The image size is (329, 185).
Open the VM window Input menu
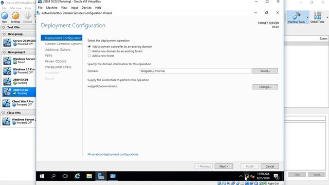pos(74,8)
